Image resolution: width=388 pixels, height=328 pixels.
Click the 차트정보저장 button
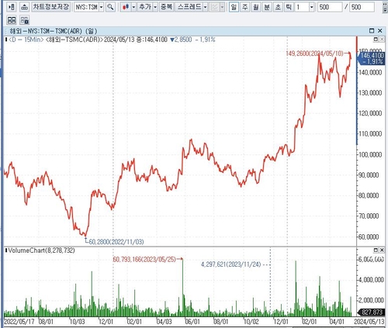click(51, 7)
